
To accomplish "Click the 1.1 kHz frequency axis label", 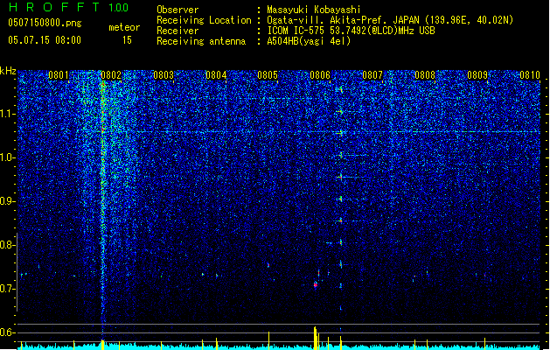I will click(x=8, y=114).
